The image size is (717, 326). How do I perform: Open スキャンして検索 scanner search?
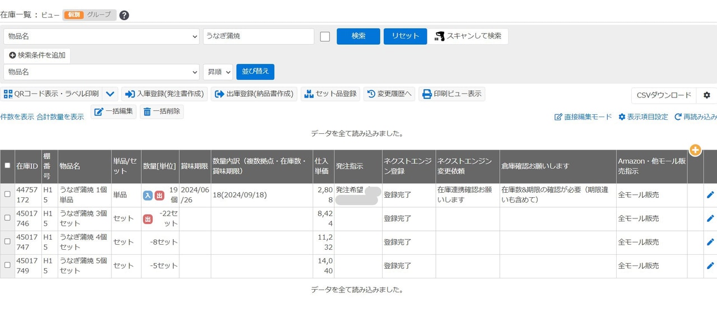469,36
